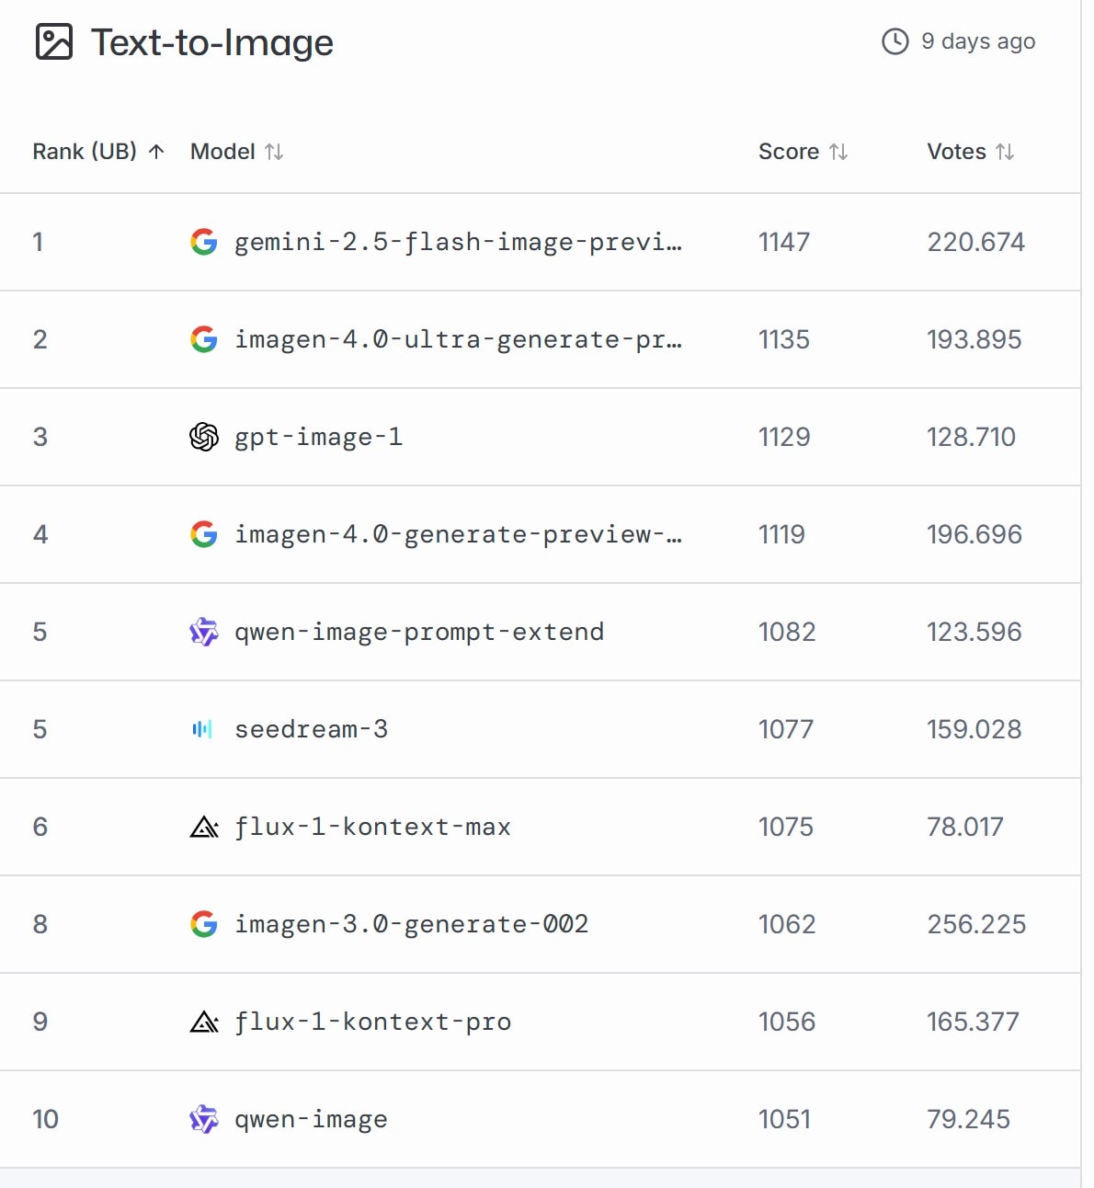Click rank number 3 in gpt-image-1 row

[x=40, y=437]
